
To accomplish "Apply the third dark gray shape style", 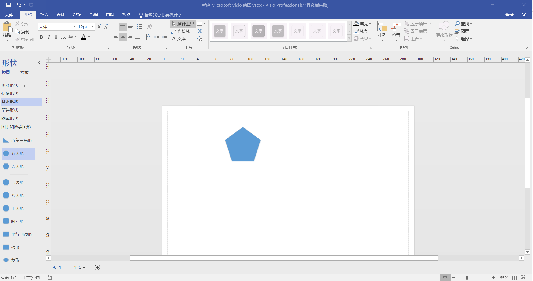I will 259,31.
